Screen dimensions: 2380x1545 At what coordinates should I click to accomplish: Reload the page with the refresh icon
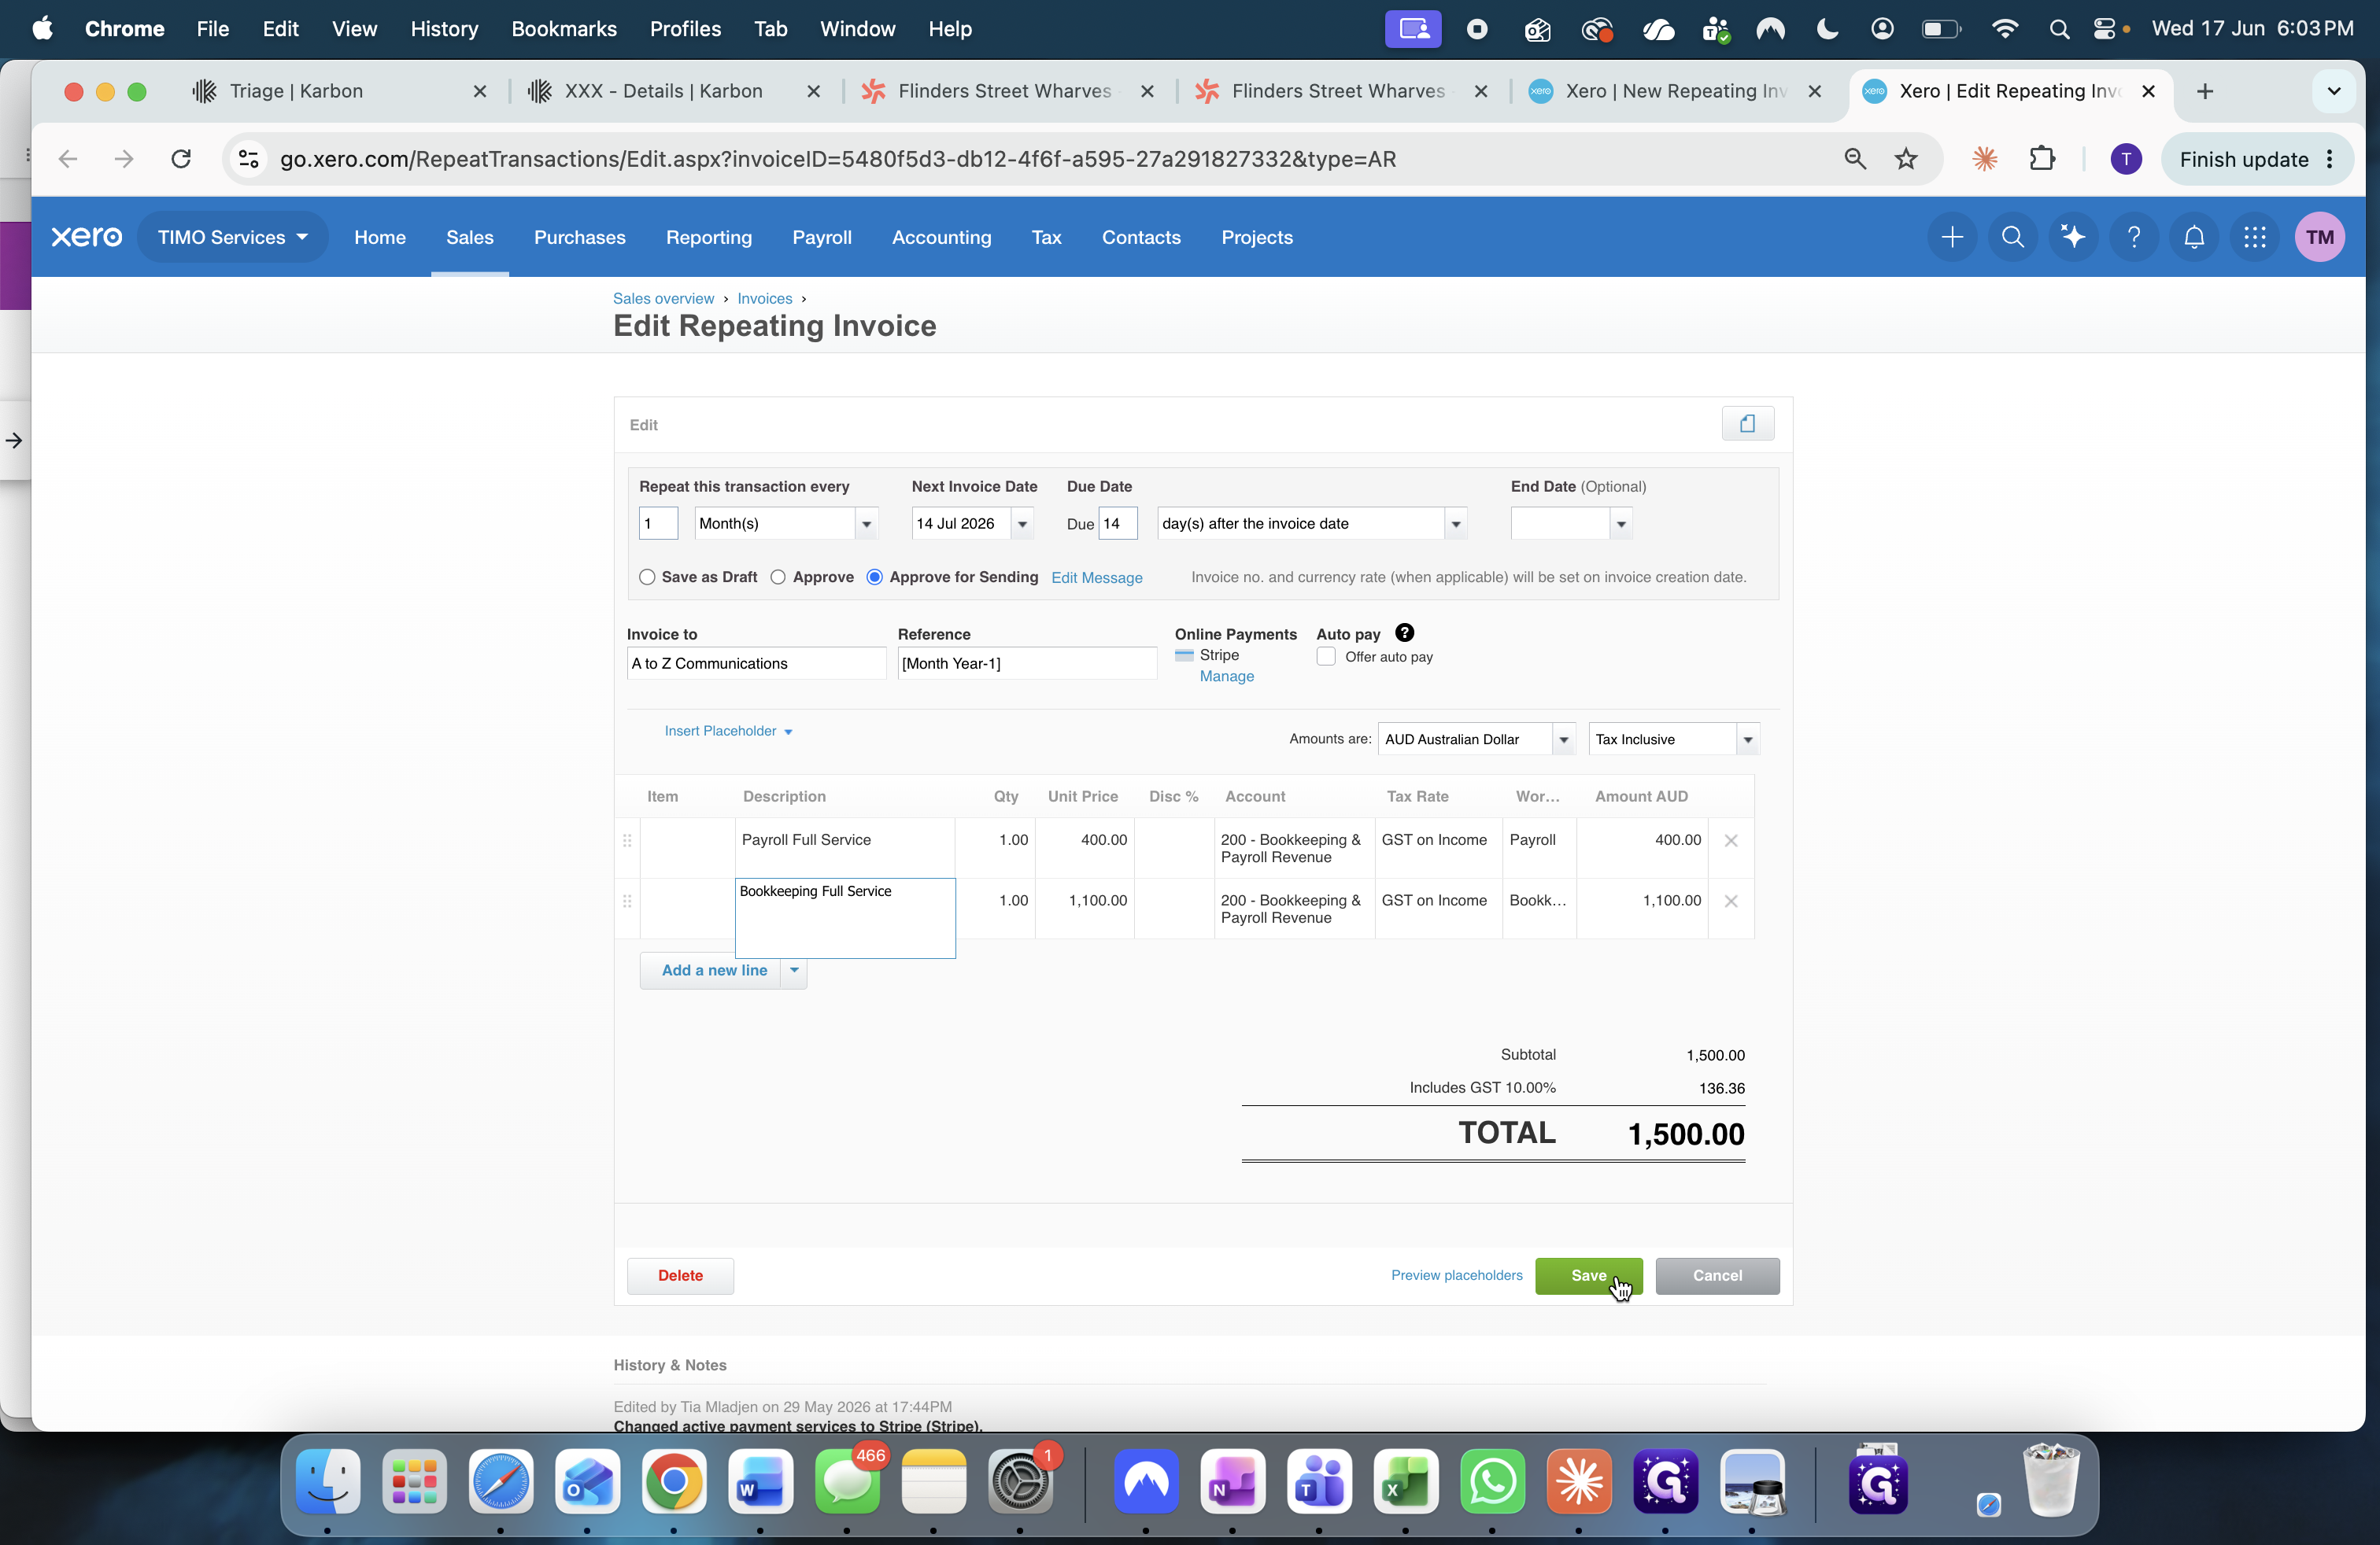click(181, 159)
